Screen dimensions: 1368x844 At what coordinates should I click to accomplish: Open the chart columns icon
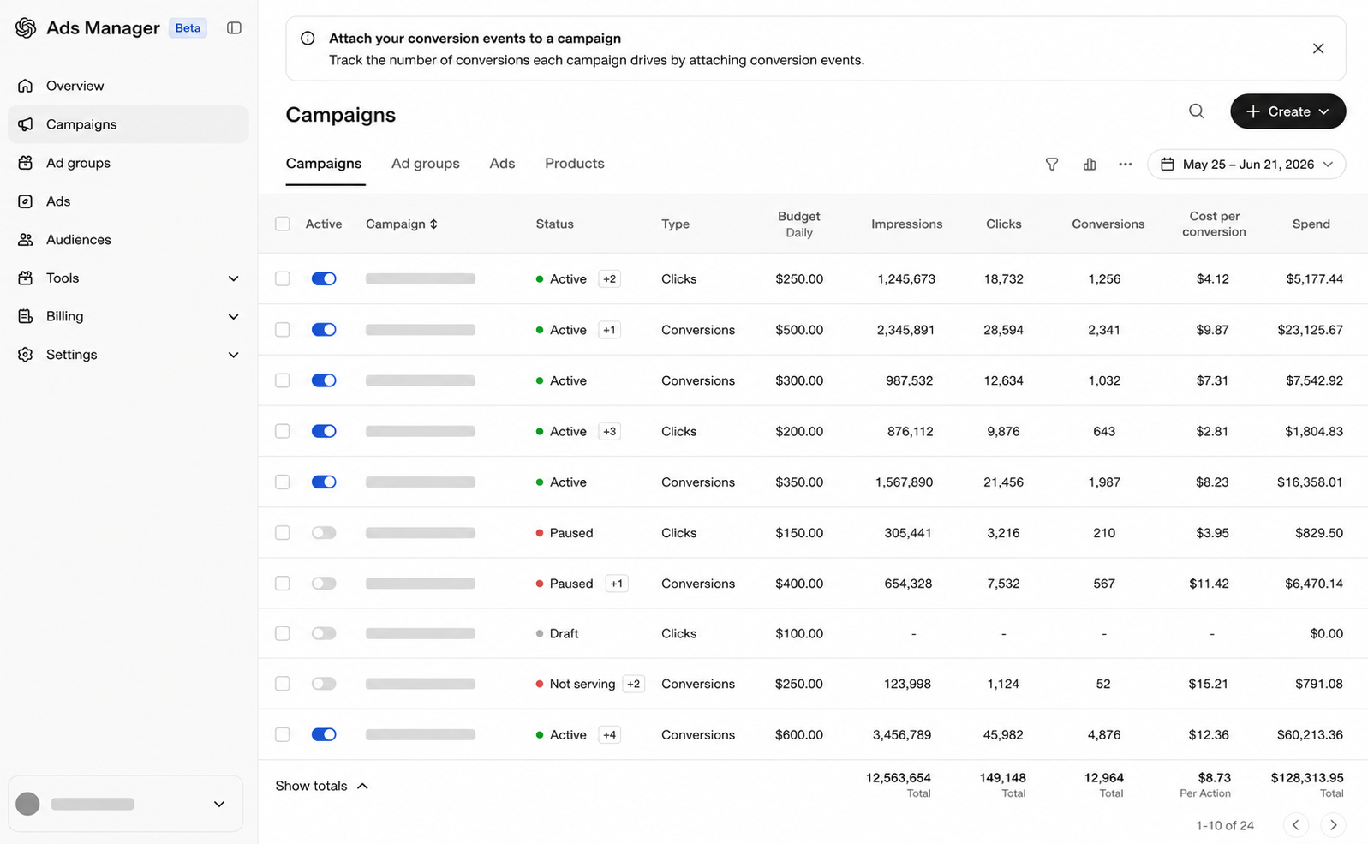pos(1090,165)
